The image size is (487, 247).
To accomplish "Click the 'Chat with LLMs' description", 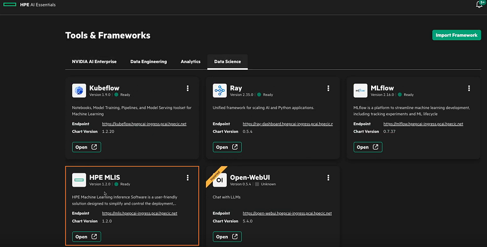I will coord(226,197).
